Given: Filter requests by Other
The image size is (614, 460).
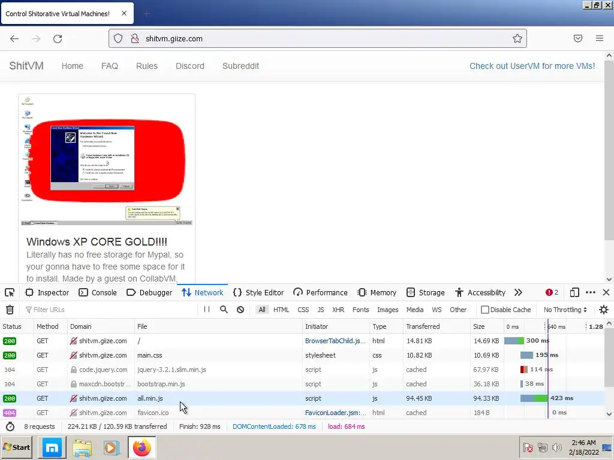Looking at the screenshot, I should pyautogui.click(x=458, y=310).
